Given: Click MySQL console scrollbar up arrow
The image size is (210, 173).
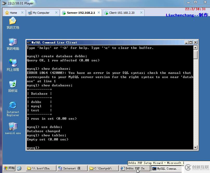Looking at the screenshot, I should coord(195,48).
